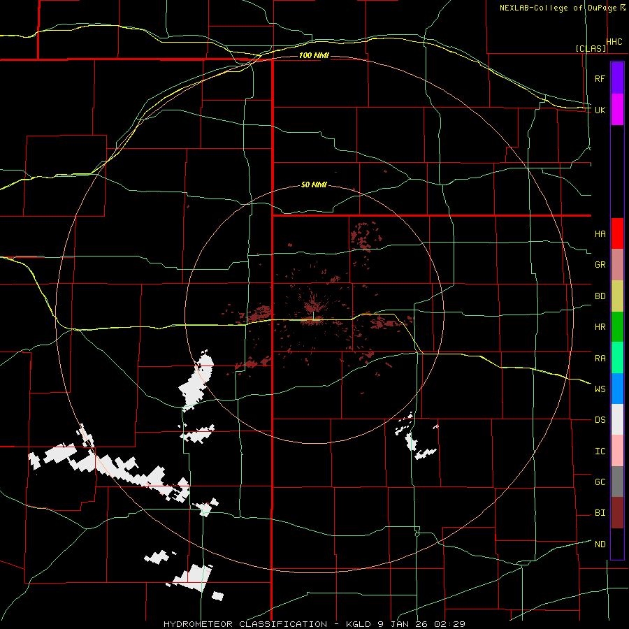629x629 pixels.
Task: Select the gray GC legend swatch
Action: pos(617,482)
